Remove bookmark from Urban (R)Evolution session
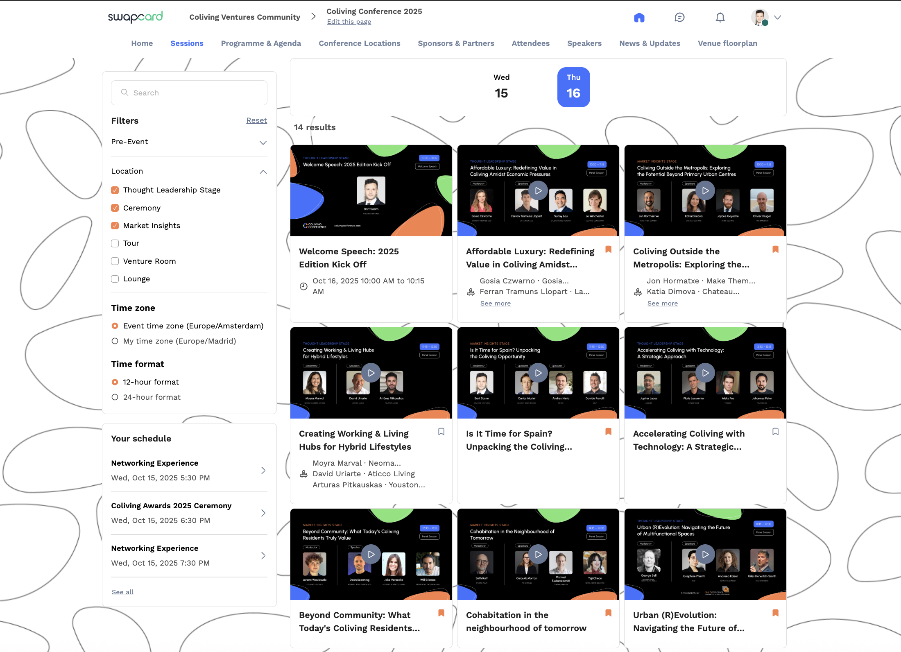 point(775,613)
